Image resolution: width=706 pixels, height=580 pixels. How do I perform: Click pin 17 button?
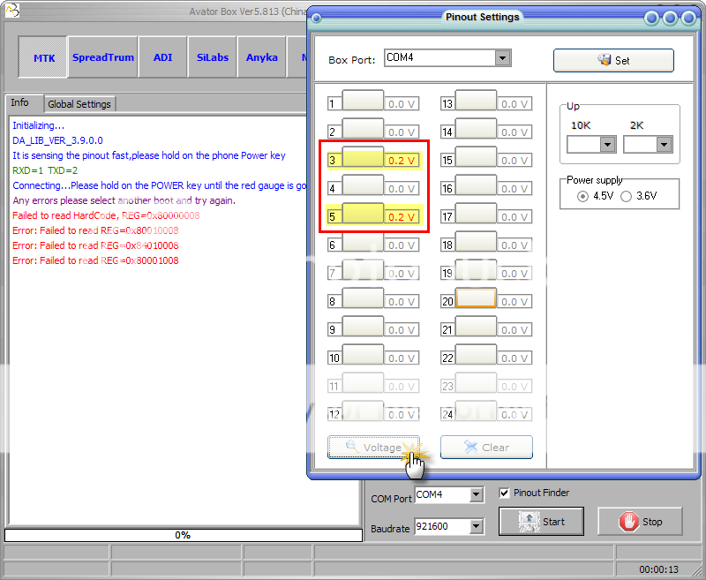(x=476, y=213)
